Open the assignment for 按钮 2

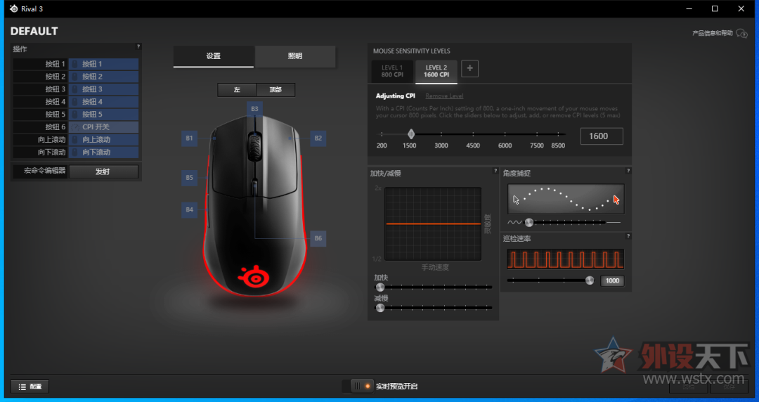tap(103, 77)
